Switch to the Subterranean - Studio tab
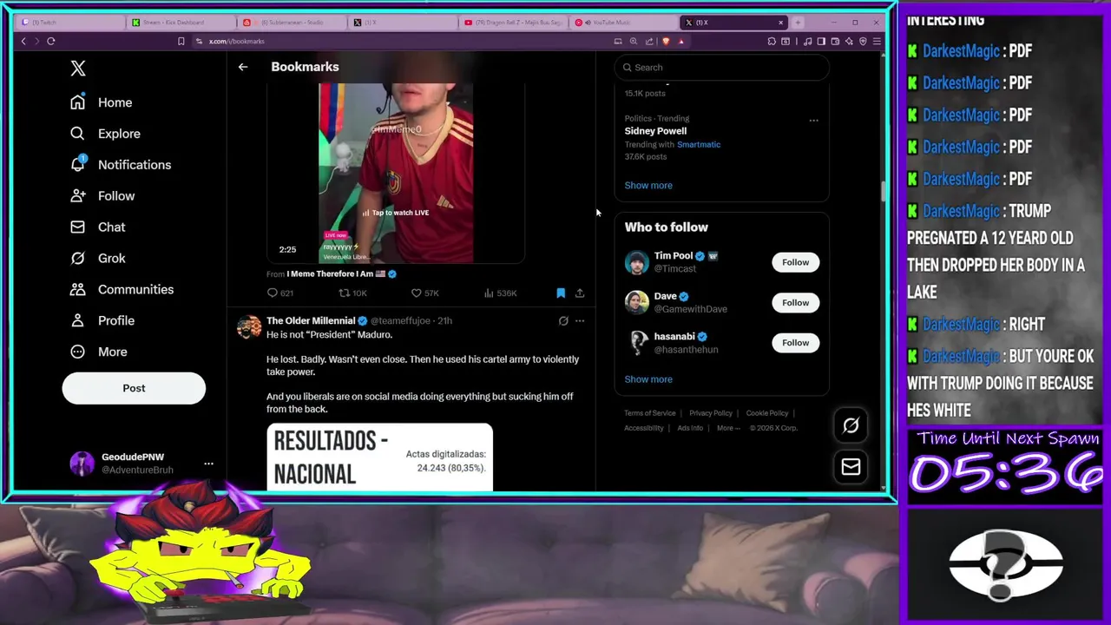Viewport: 1111px width, 625px height. tap(292, 23)
